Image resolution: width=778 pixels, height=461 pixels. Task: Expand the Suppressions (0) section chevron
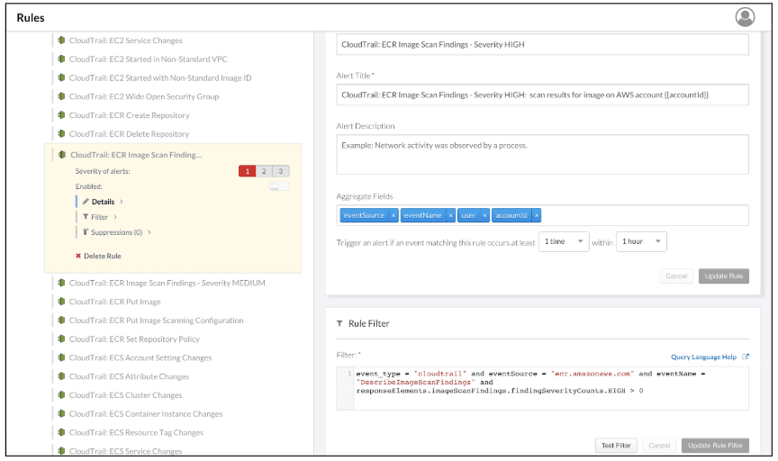[x=149, y=232]
